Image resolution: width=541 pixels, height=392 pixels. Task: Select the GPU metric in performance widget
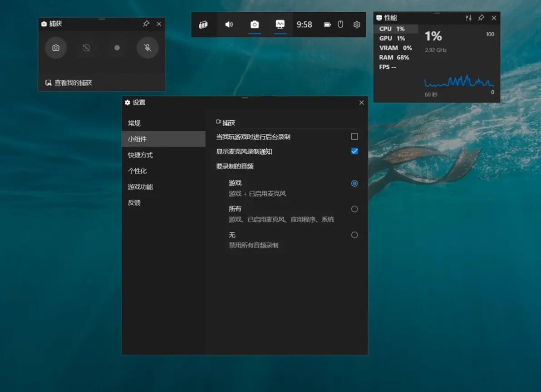[396, 38]
